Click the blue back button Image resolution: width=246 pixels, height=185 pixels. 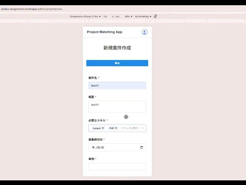117,63
